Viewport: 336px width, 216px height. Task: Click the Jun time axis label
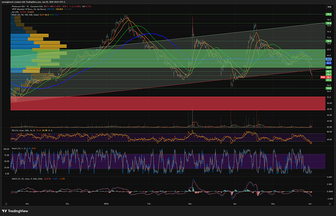(310, 204)
